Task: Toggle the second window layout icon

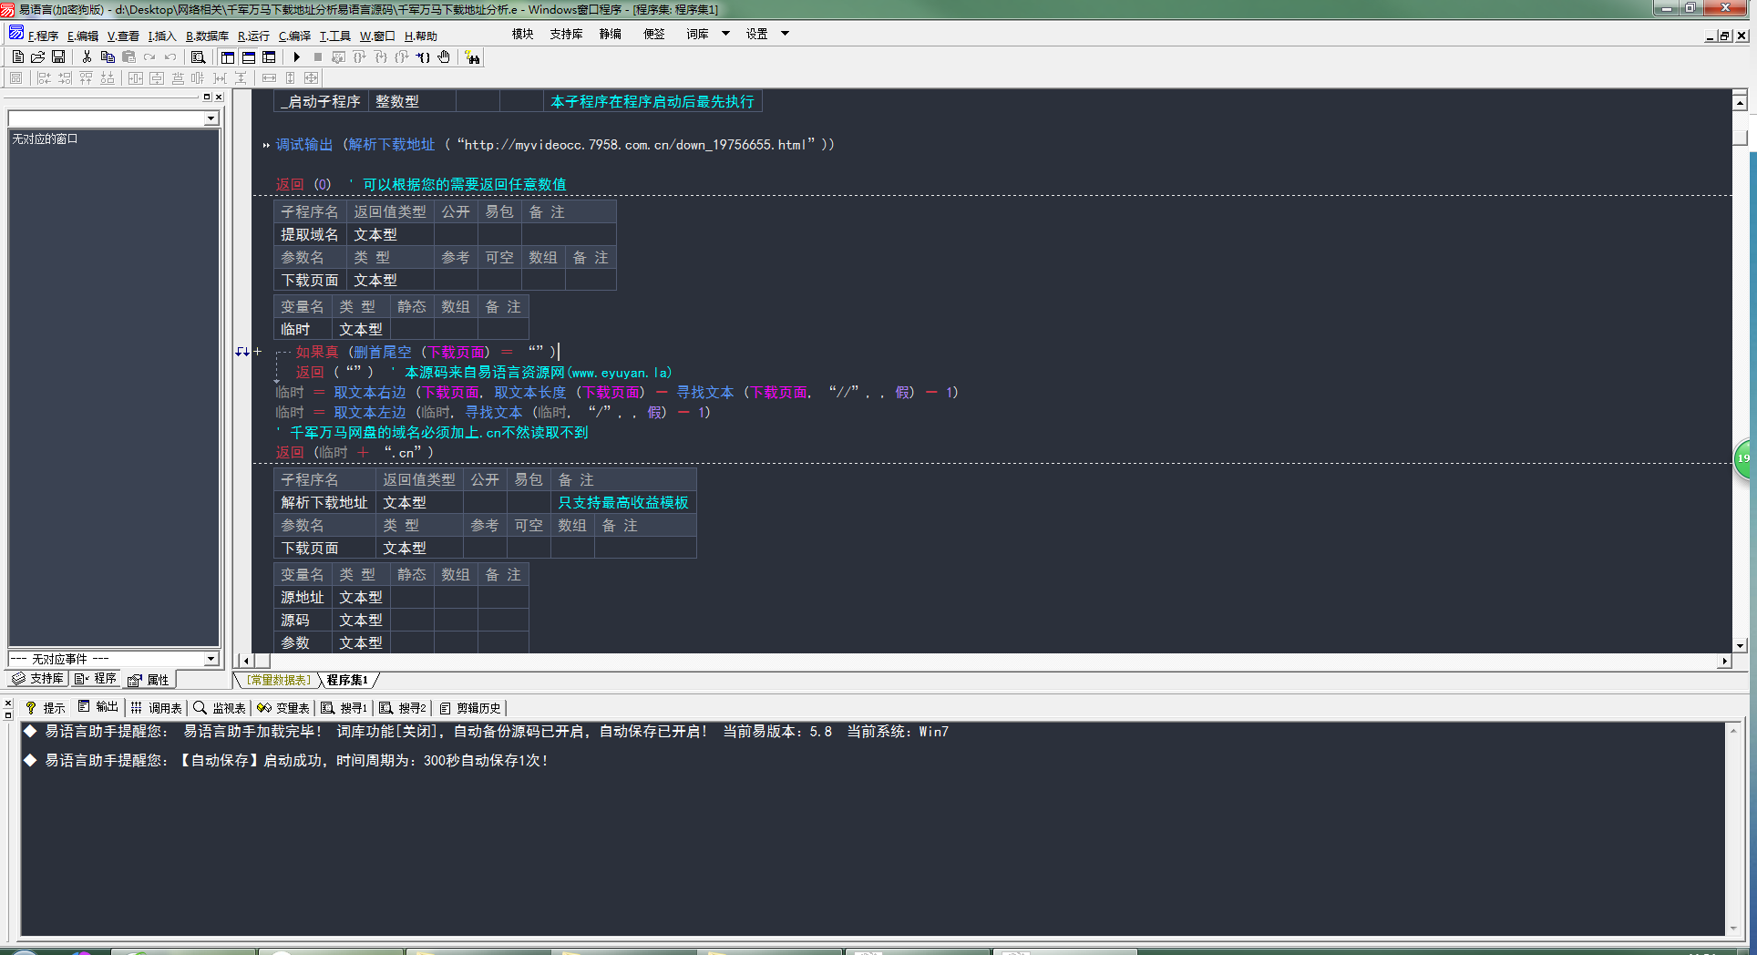Action: [x=249, y=56]
